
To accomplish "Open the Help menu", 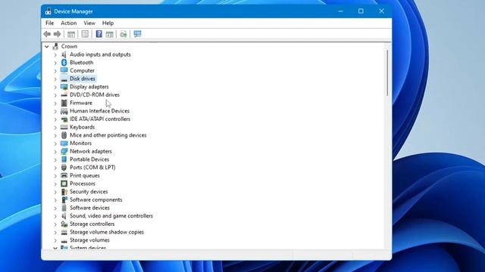I will pos(108,23).
